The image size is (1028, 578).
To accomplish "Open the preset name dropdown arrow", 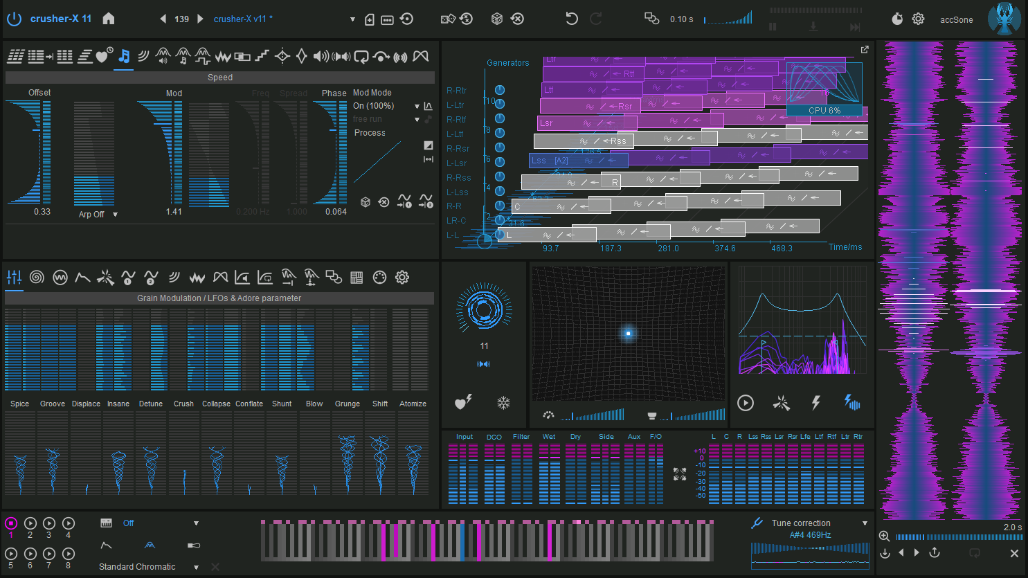I will [x=352, y=19].
